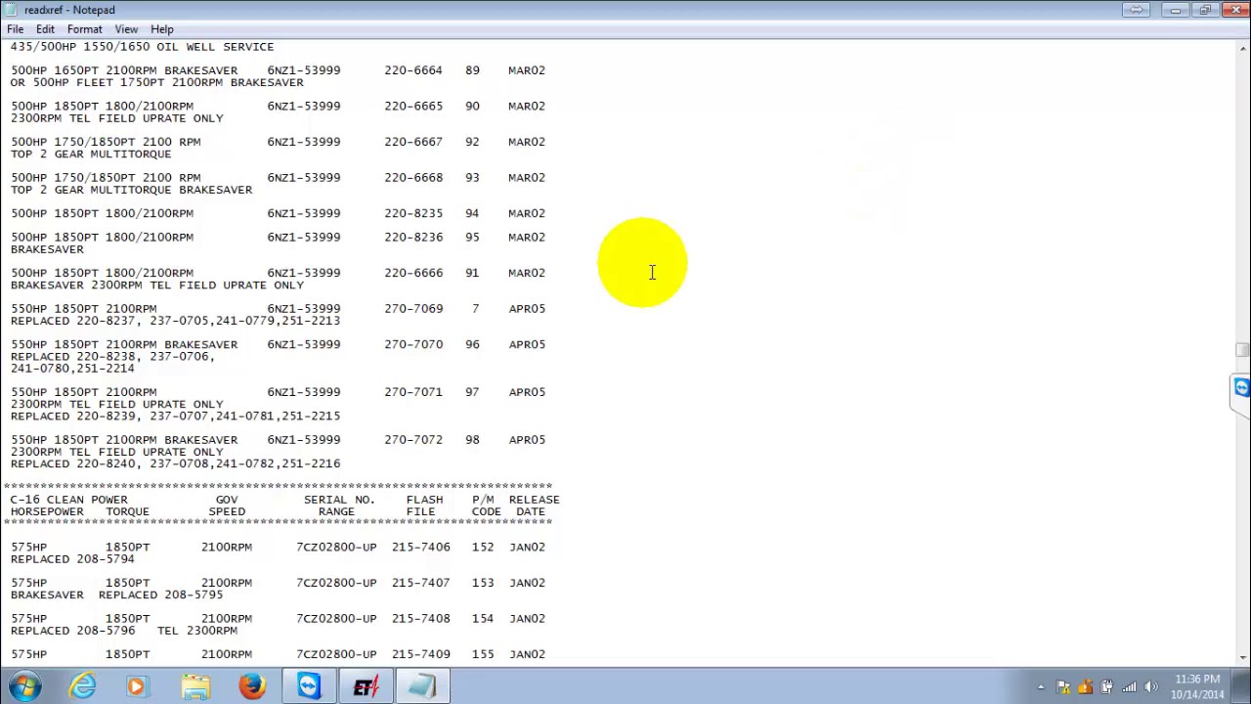Click the vertical scrollbar thumb
The width and height of the screenshot is (1251, 704).
(x=1242, y=349)
